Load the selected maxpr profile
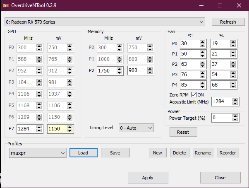Screen dimensions: 249x188 [x=84, y=153]
